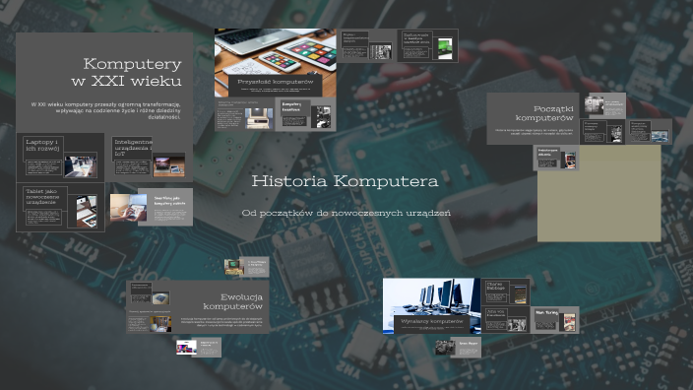This screenshot has width=693, height=390.
Task: Open the 'Komputery kwantowe' subtopic
Action: pyautogui.click(x=305, y=114)
